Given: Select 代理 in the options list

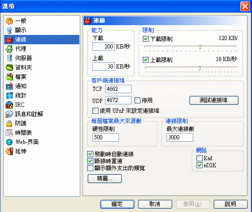Looking at the screenshot, I should [21, 49].
